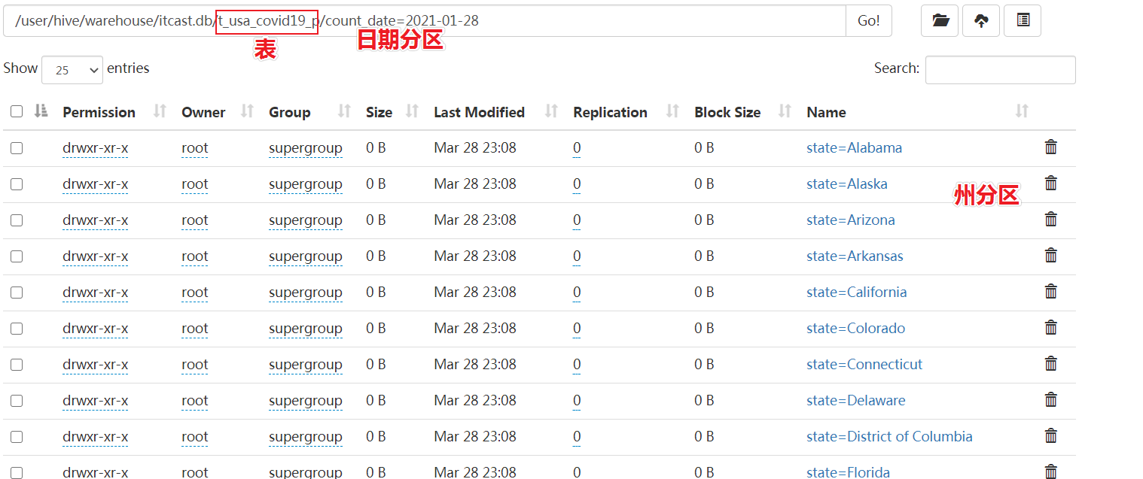Check the state=District of Columbia row checkbox

17,437
